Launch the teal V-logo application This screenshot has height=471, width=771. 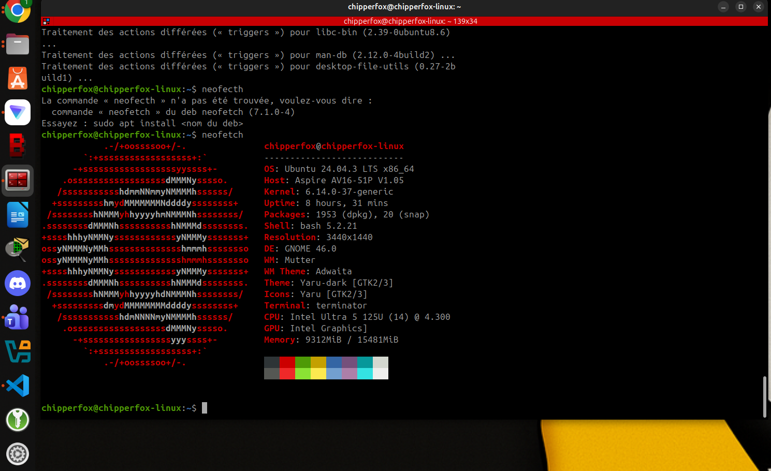coord(17,351)
